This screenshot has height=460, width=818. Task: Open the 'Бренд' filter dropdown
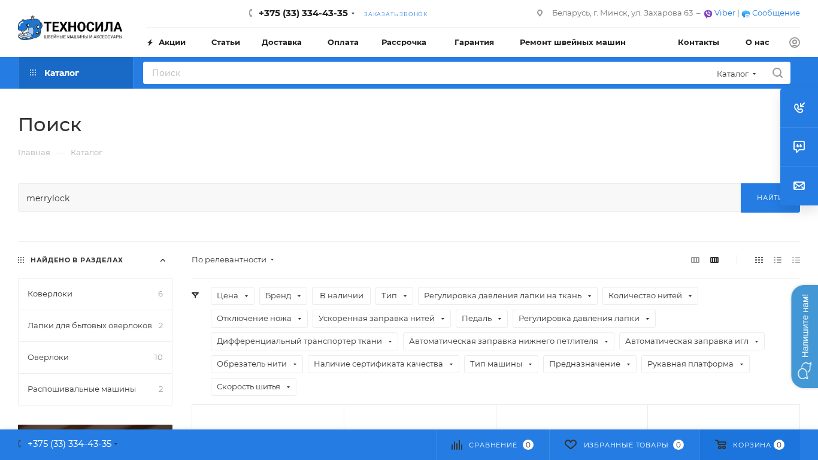pos(283,296)
